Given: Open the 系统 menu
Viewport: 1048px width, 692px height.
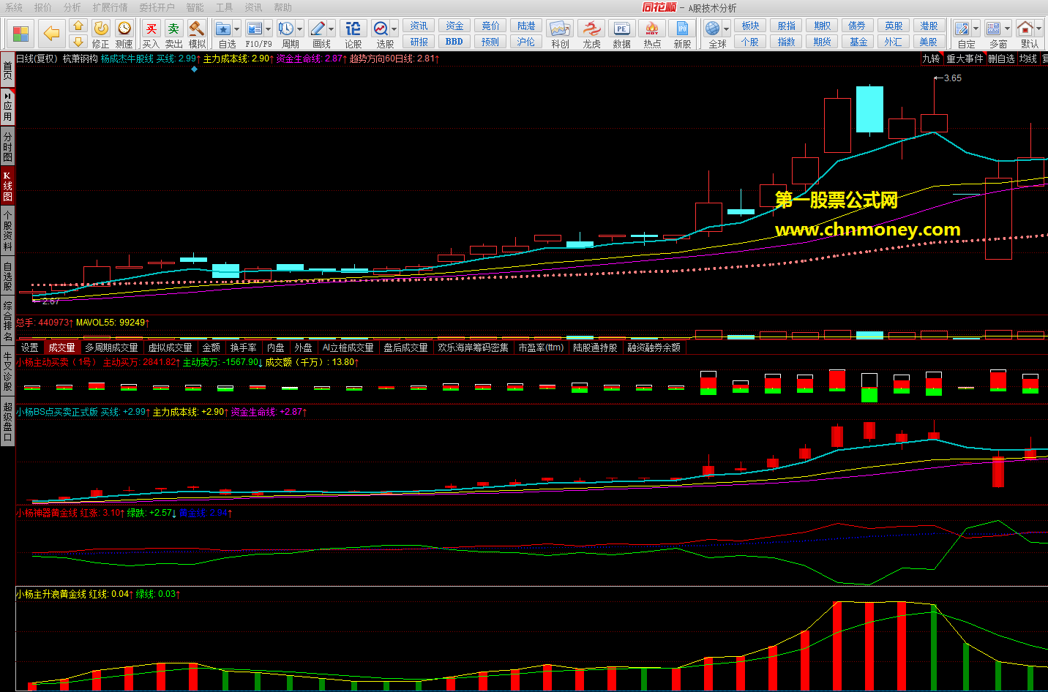Looking at the screenshot, I should click(x=14, y=7).
